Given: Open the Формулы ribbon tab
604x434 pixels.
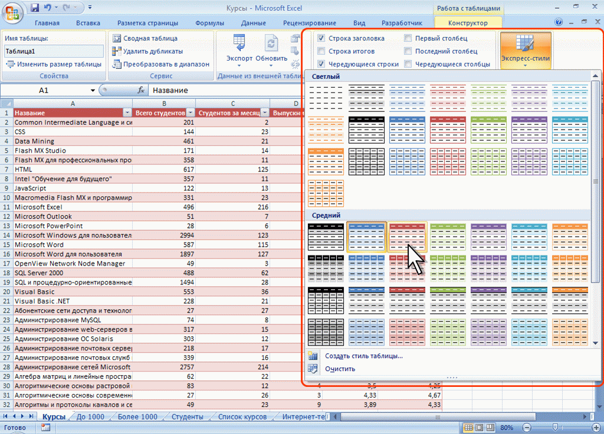Looking at the screenshot, I should [x=209, y=23].
